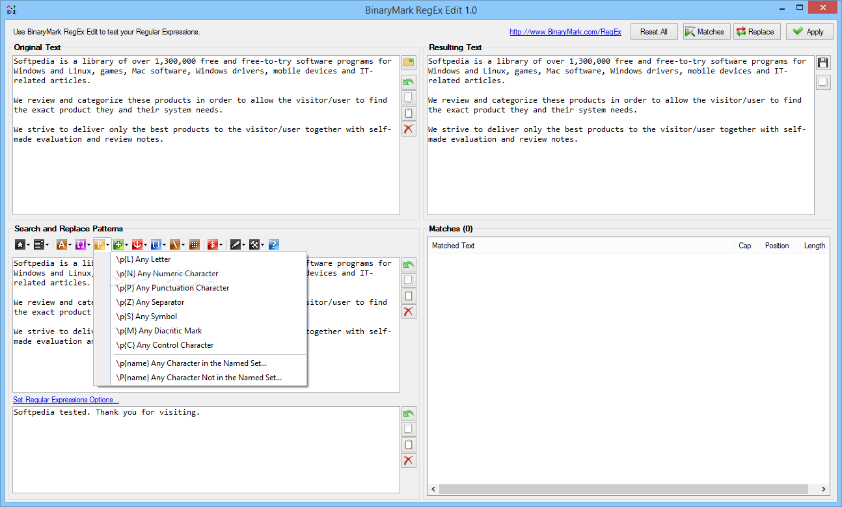Click the orange 'A' character patterns icon
842x507 pixels.
coord(62,244)
